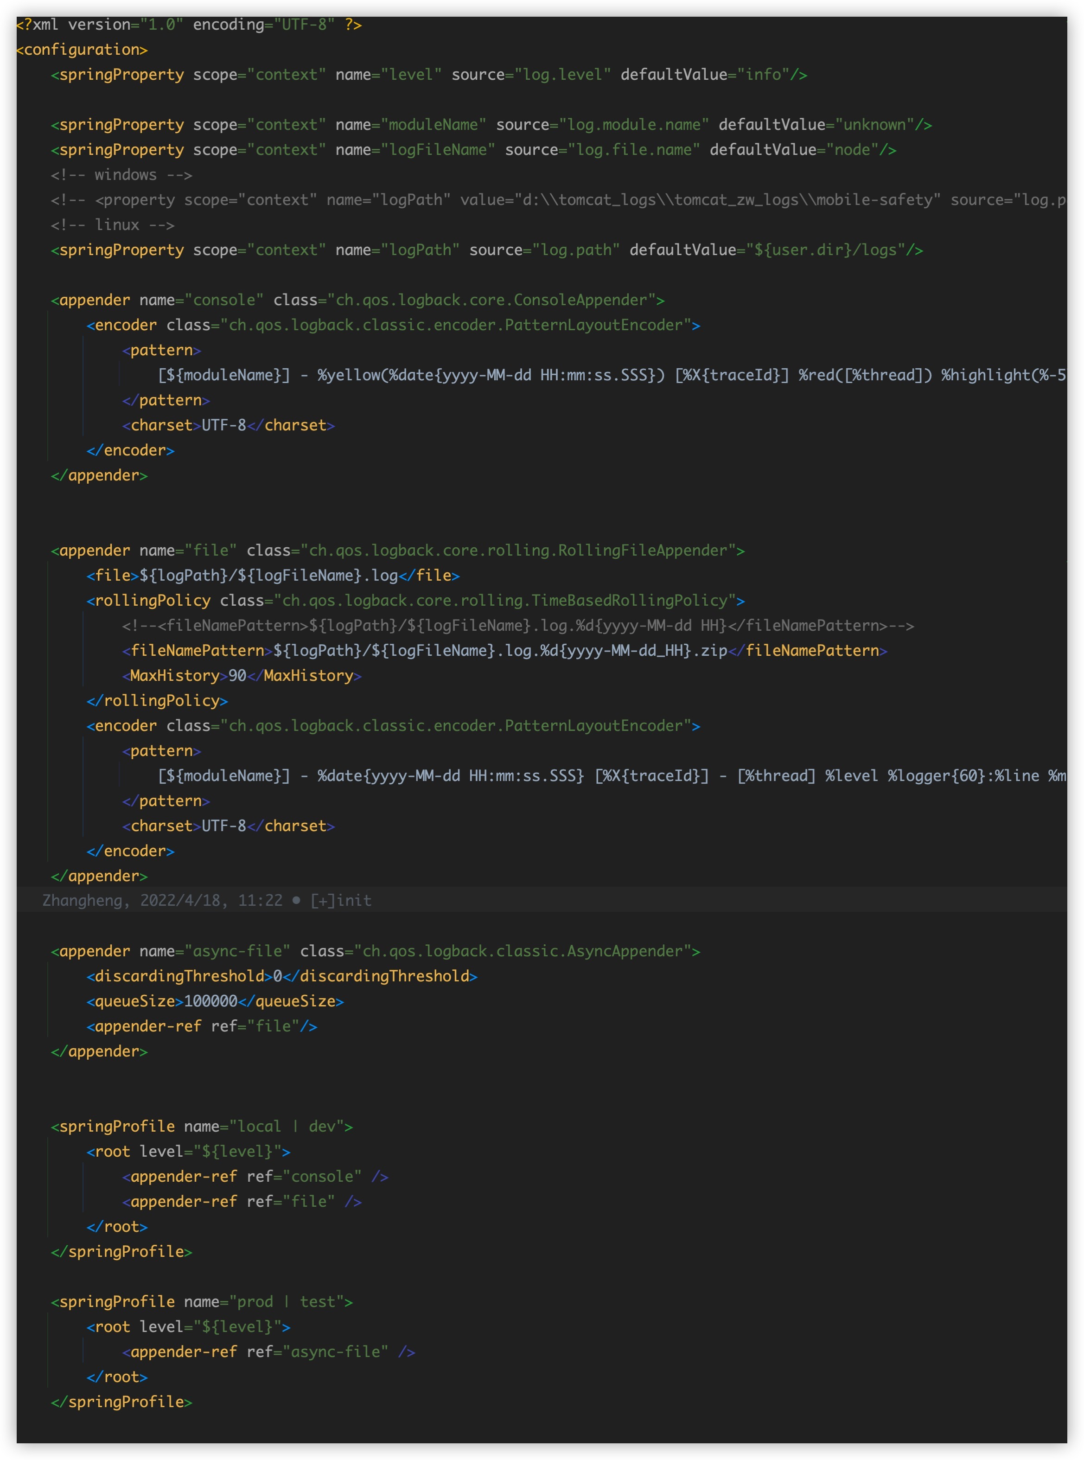
Task: Select the "moduleName" name attribute value
Action: pyautogui.click(x=434, y=125)
